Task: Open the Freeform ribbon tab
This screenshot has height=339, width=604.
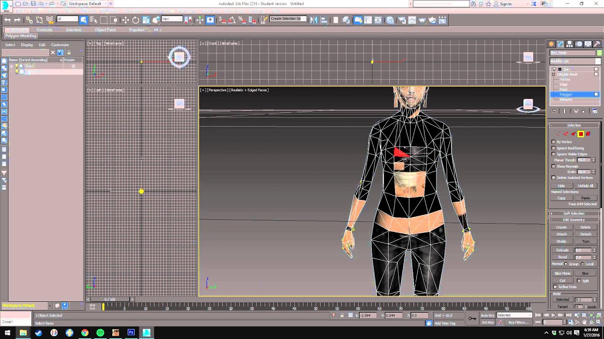Action: 45,30
